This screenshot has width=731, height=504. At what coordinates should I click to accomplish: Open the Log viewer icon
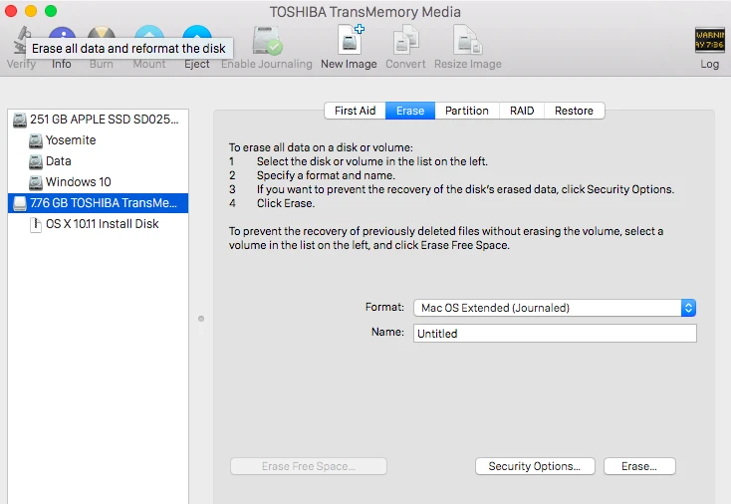click(709, 43)
